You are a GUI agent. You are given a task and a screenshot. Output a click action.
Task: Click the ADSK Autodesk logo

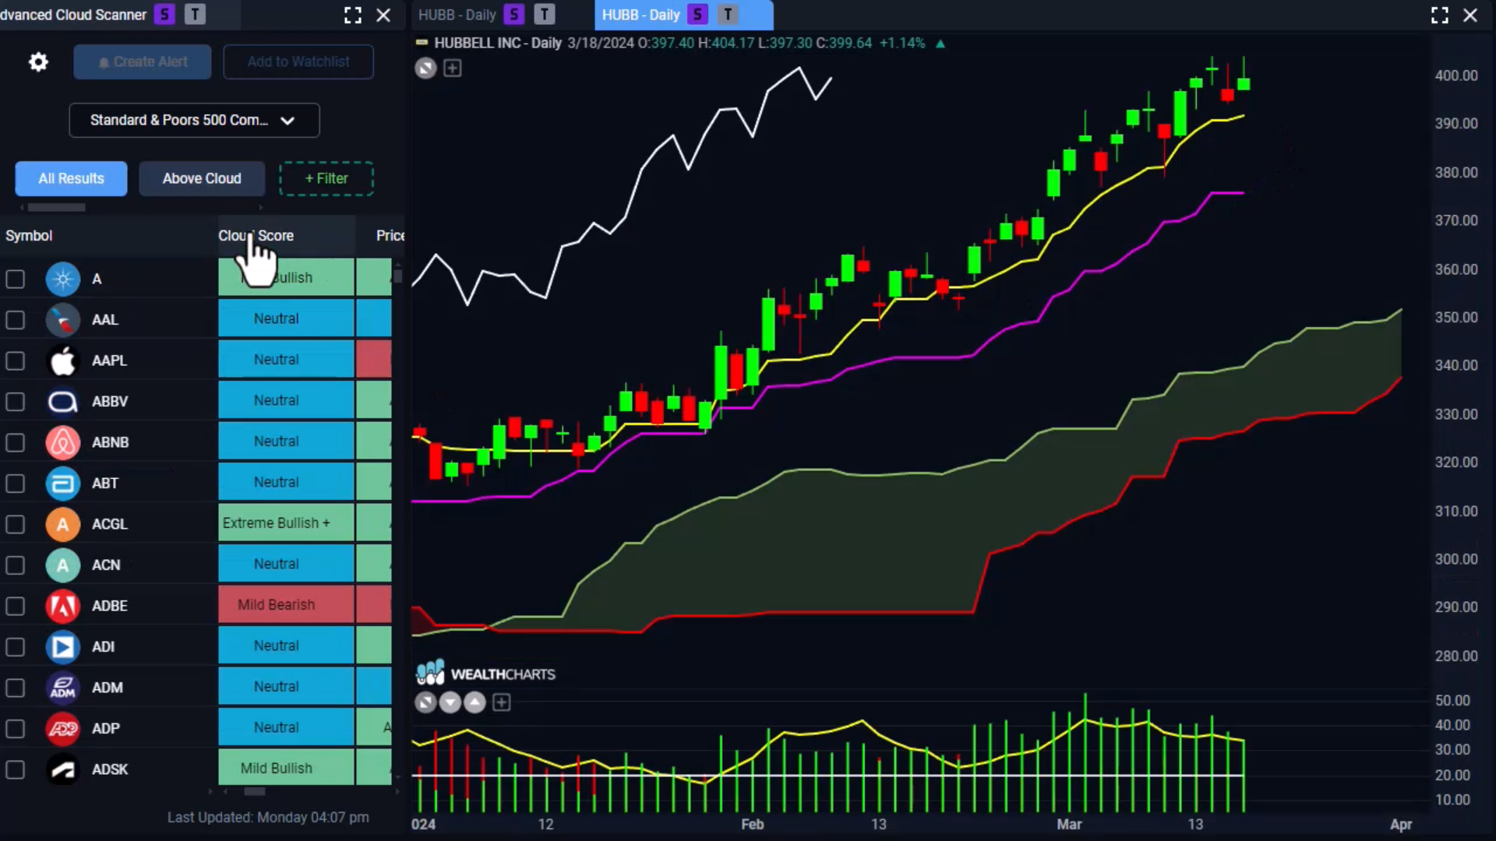pos(63,769)
